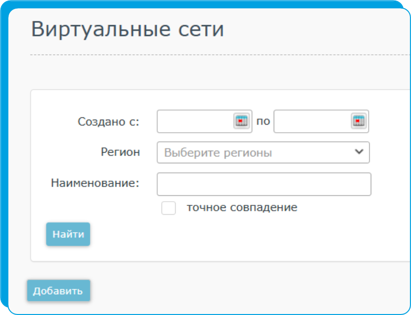Open the calendar picker for 'Создано с' date
The height and width of the screenshot is (315, 411).
coord(242,121)
